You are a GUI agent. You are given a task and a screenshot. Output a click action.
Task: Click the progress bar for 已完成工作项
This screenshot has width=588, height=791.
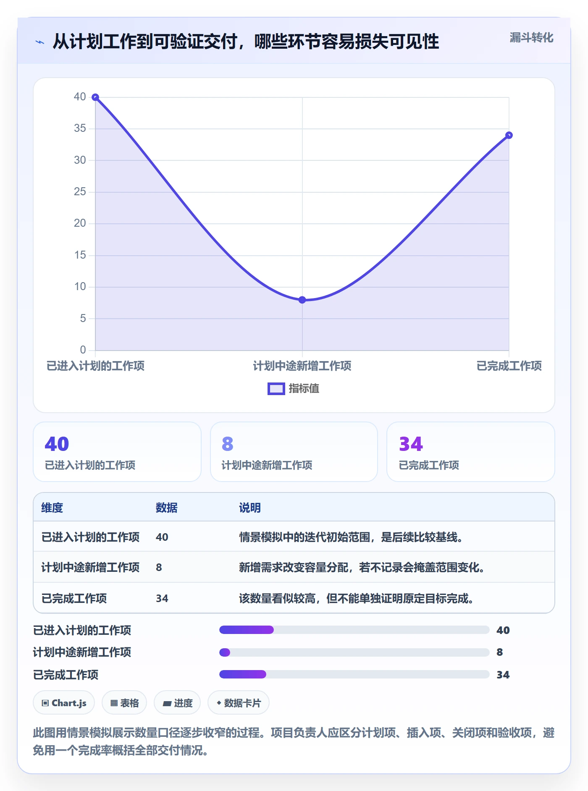tap(354, 674)
